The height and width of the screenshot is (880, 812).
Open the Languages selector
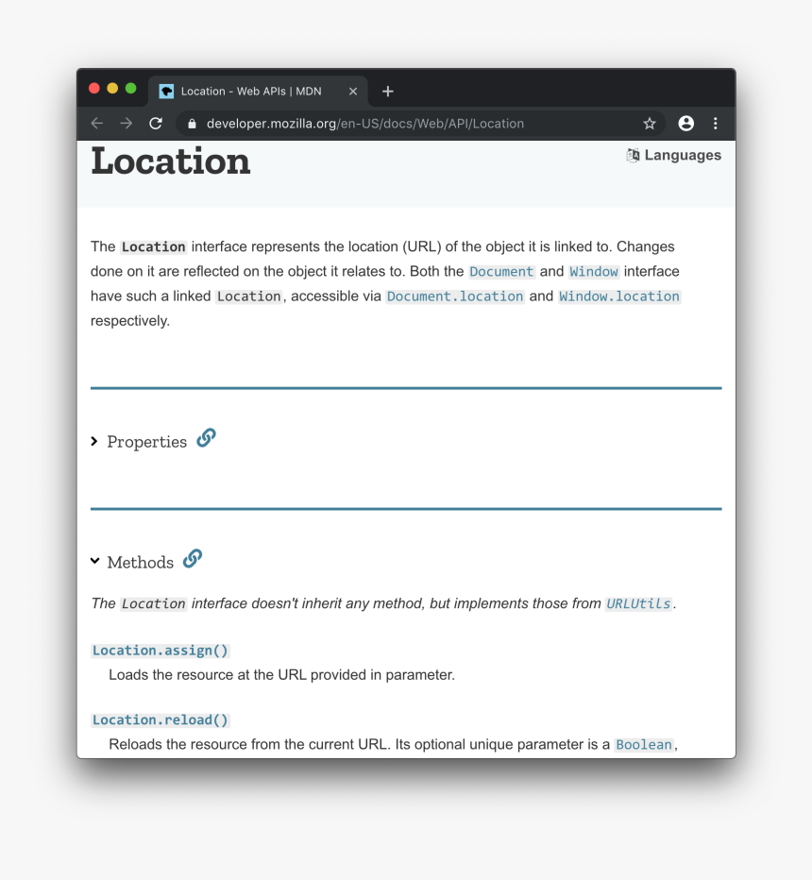(674, 156)
